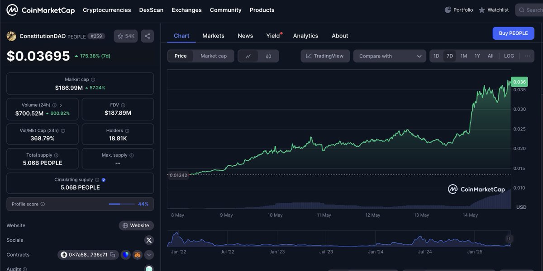Open the Community menu
The width and height of the screenshot is (543, 271).
tap(226, 10)
